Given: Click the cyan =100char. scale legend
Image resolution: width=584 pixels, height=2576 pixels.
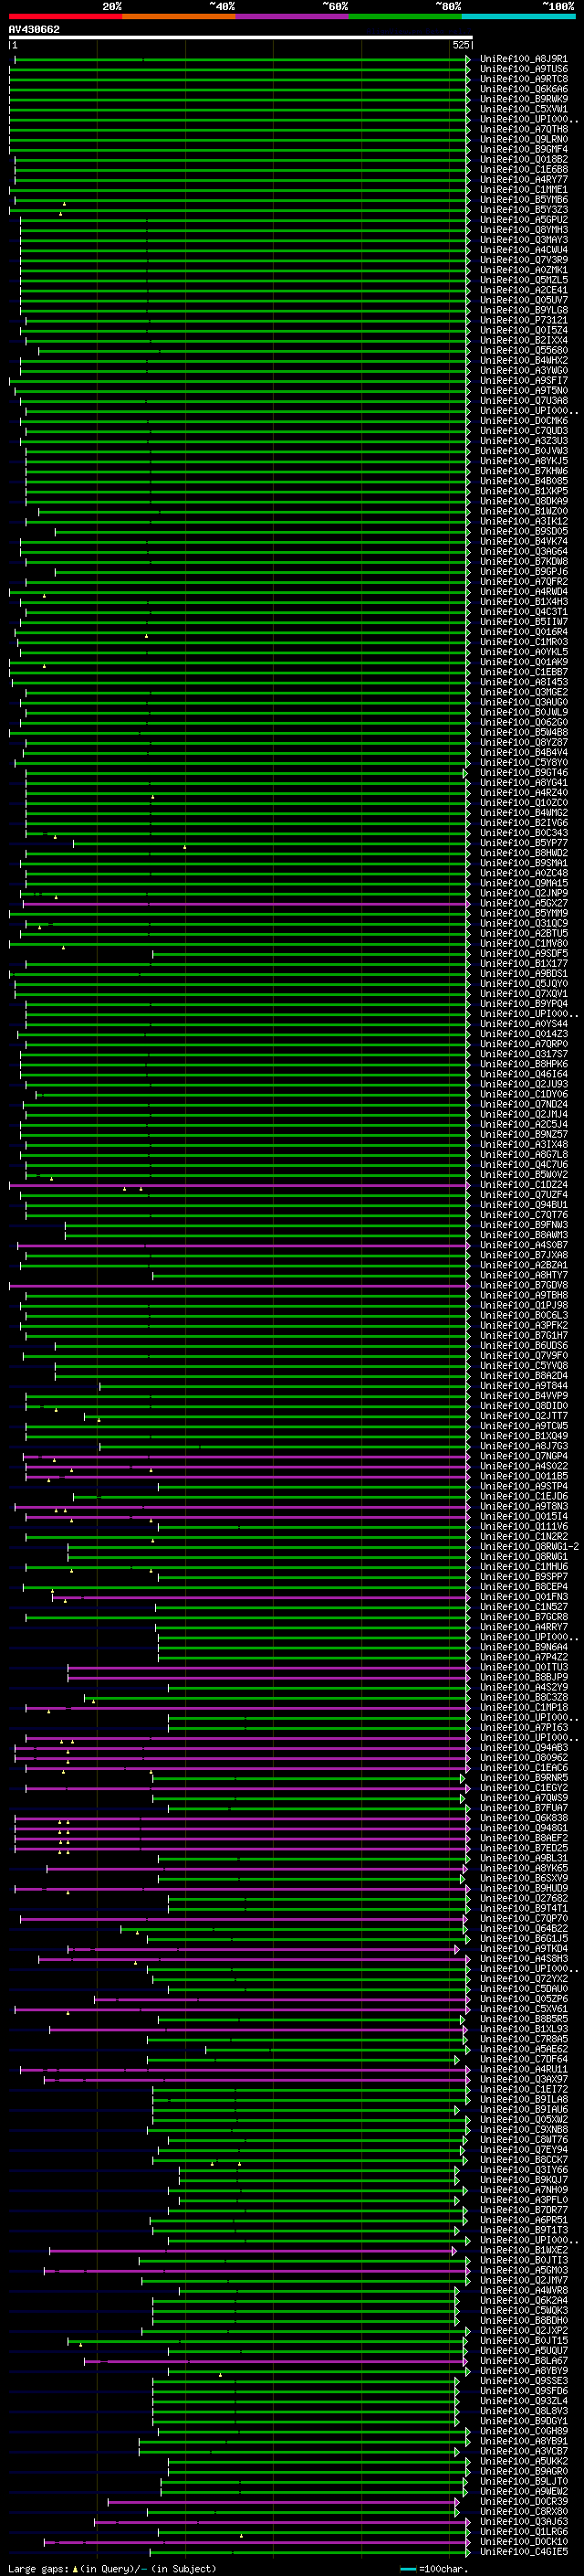Looking at the screenshot, I should (433, 2568).
